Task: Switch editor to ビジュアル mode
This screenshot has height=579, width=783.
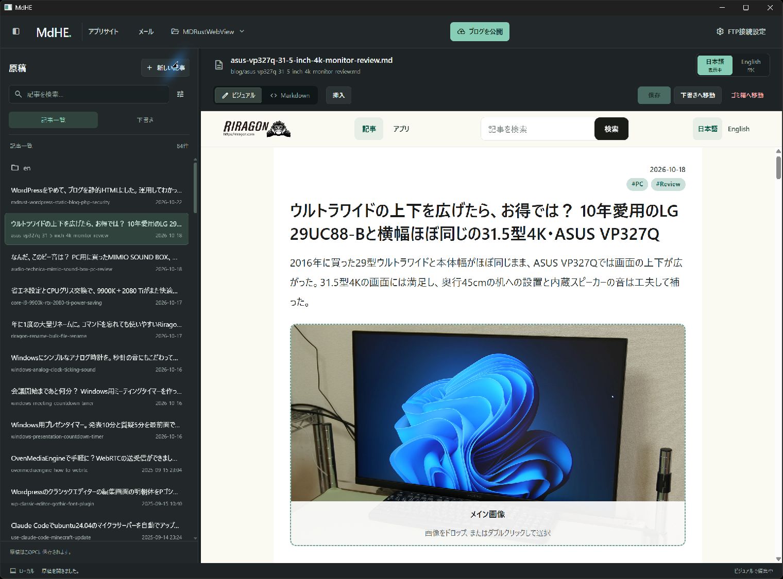Action: 239,95
